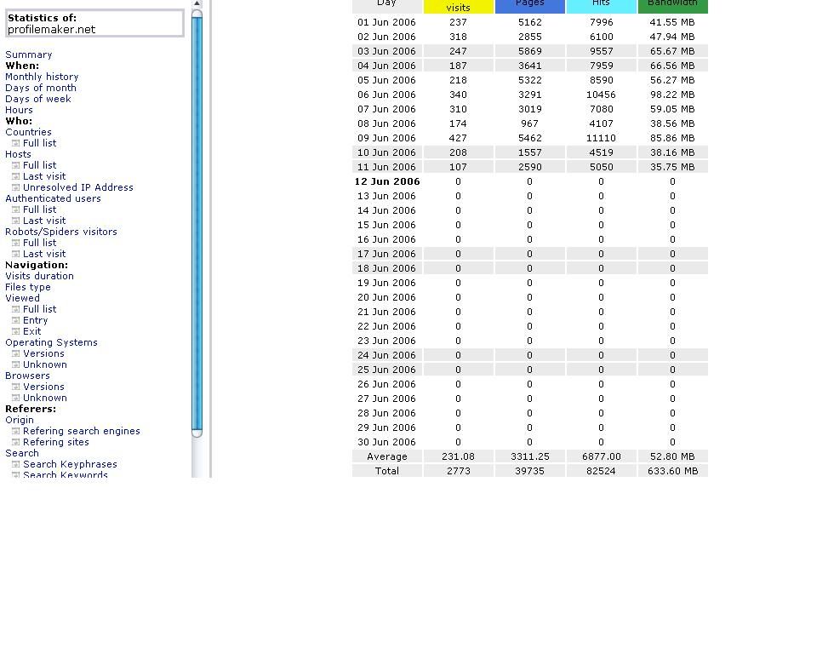Click the icon beside Full list under Countries
The image size is (828, 654).
pos(16,143)
